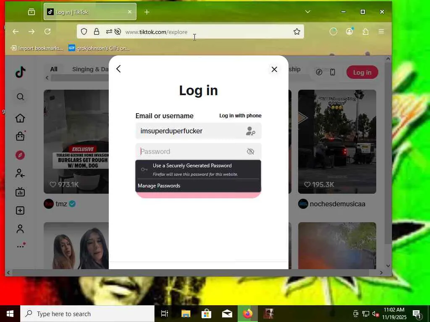Click the Firefox tracking protection shield icon
The image size is (430, 322).
pos(84,31)
